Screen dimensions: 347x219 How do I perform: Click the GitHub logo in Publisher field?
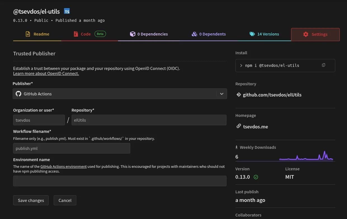[x=18, y=94]
